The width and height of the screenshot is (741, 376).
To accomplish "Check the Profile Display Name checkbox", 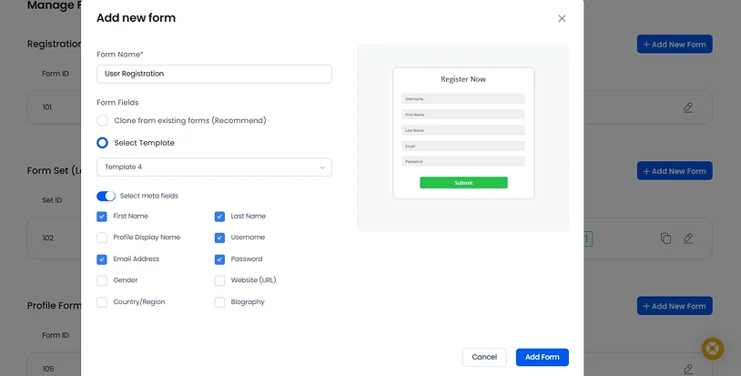I will [x=102, y=238].
